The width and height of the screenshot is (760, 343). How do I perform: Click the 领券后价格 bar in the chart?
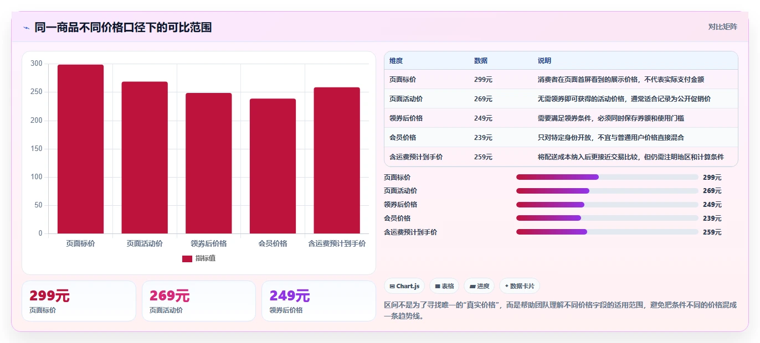pyautogui.click(x=209, y=163)
